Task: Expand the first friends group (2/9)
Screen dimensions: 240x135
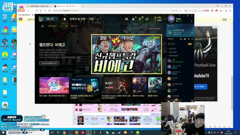Action: pyautogui.click(x=173, y=49)
